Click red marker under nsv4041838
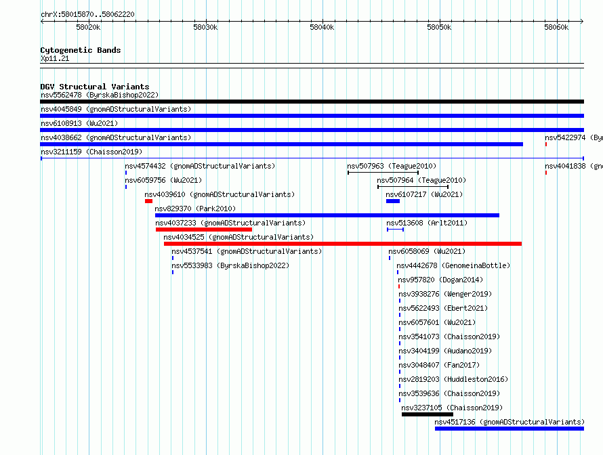The width and height of the screenshot is (603, 455). tap(545, 173)
